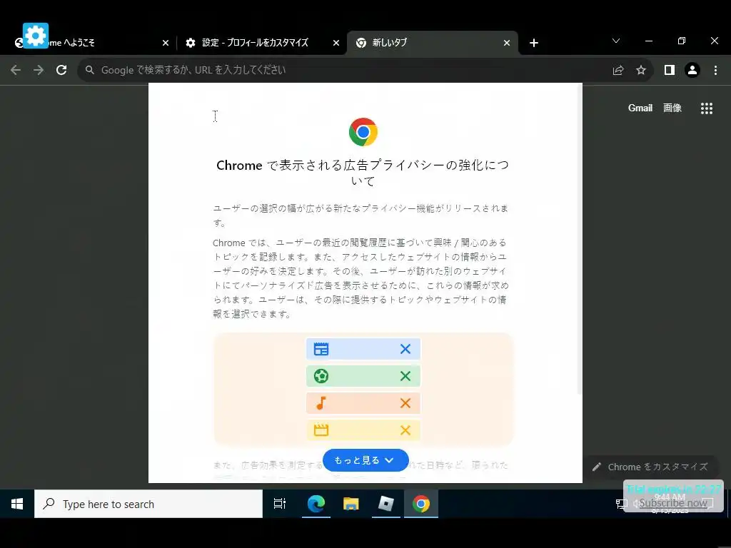Click the dialog vertical scrollbar
The image size is (731, 548).
point(580,238)
